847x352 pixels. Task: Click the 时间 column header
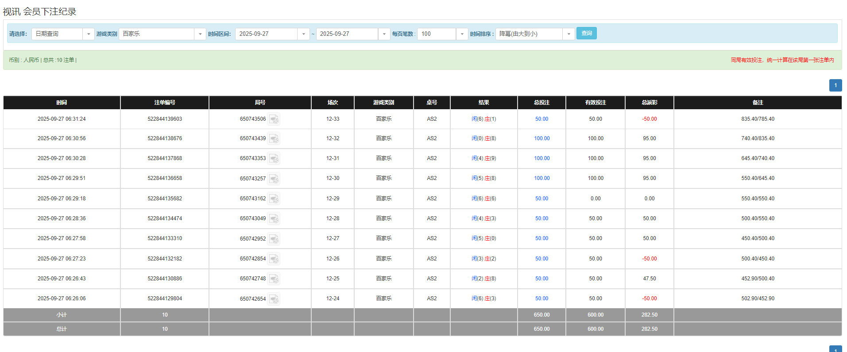point(62,103)
